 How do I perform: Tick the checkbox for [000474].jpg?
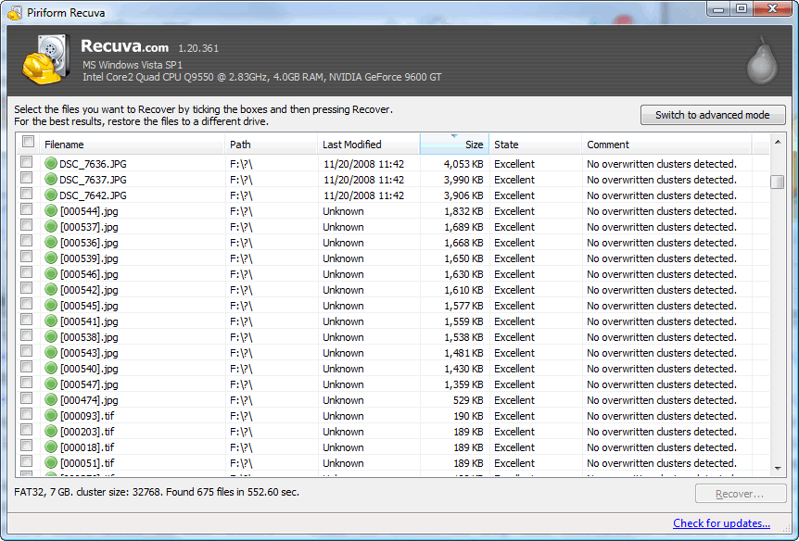coord(27,398)
